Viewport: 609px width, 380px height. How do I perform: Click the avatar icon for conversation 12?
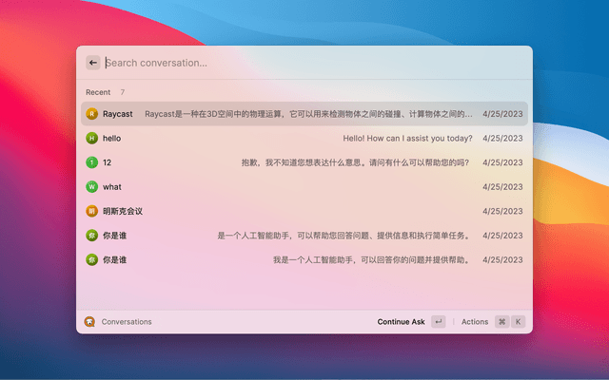(92, 162)
